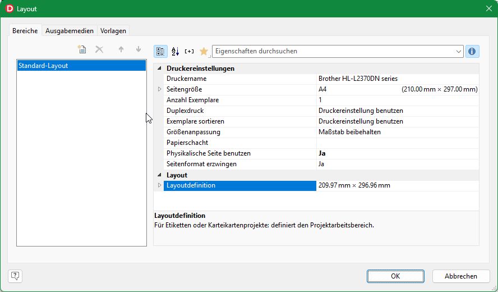Viewport: 498px width, 292px height.
Task: Expand the Seitengröße property
Action: click(x=159, y=89)
